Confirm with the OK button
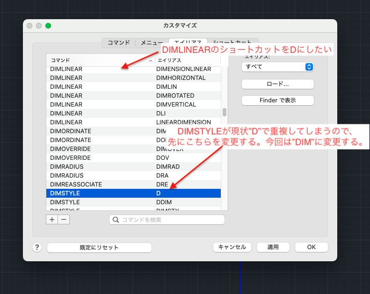The image size is (370, 294). [311, 247]
